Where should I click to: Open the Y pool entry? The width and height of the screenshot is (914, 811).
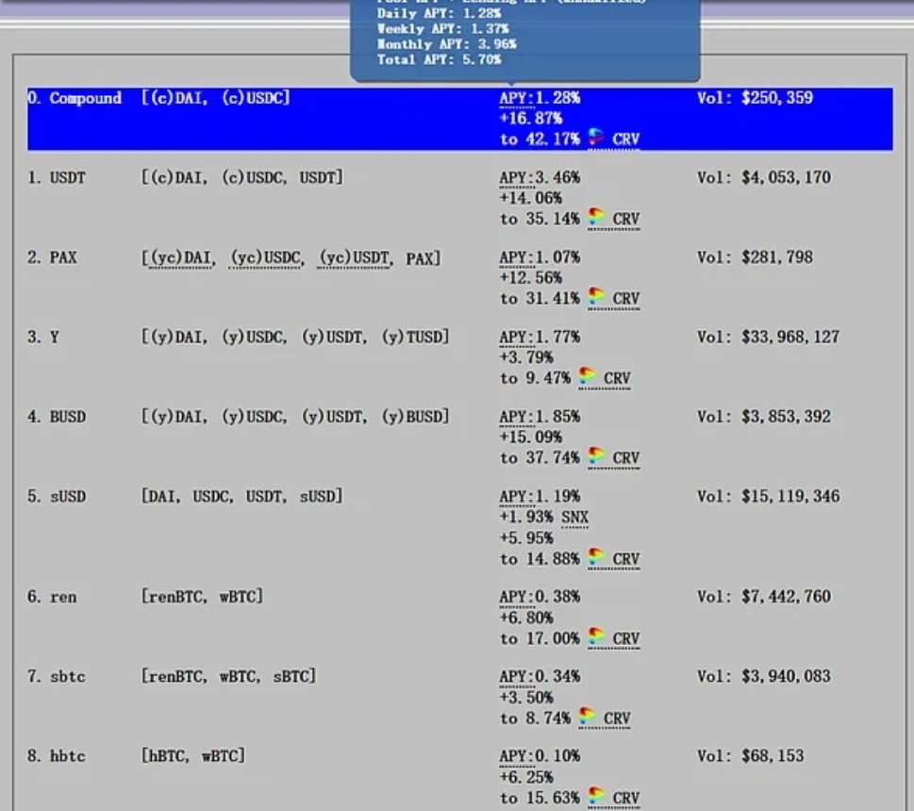pos(460,358)
